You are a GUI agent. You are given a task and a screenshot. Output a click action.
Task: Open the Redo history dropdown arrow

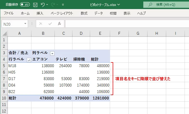[57, 5]
